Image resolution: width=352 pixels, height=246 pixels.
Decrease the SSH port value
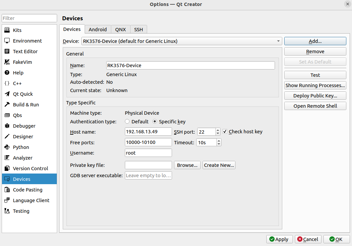(218, 133)
